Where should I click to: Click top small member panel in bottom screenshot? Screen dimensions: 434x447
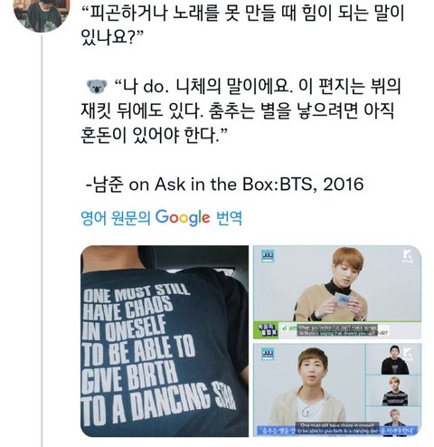pyautogui.click(x=393, y=359)
